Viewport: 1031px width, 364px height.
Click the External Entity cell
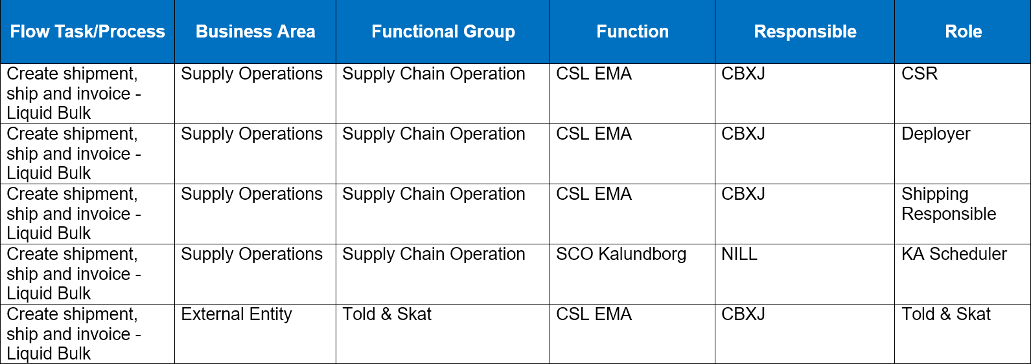tap(255, 334)
